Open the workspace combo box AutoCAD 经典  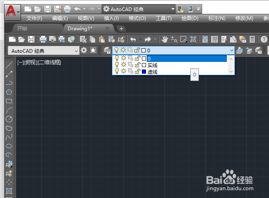click(43, 51)
